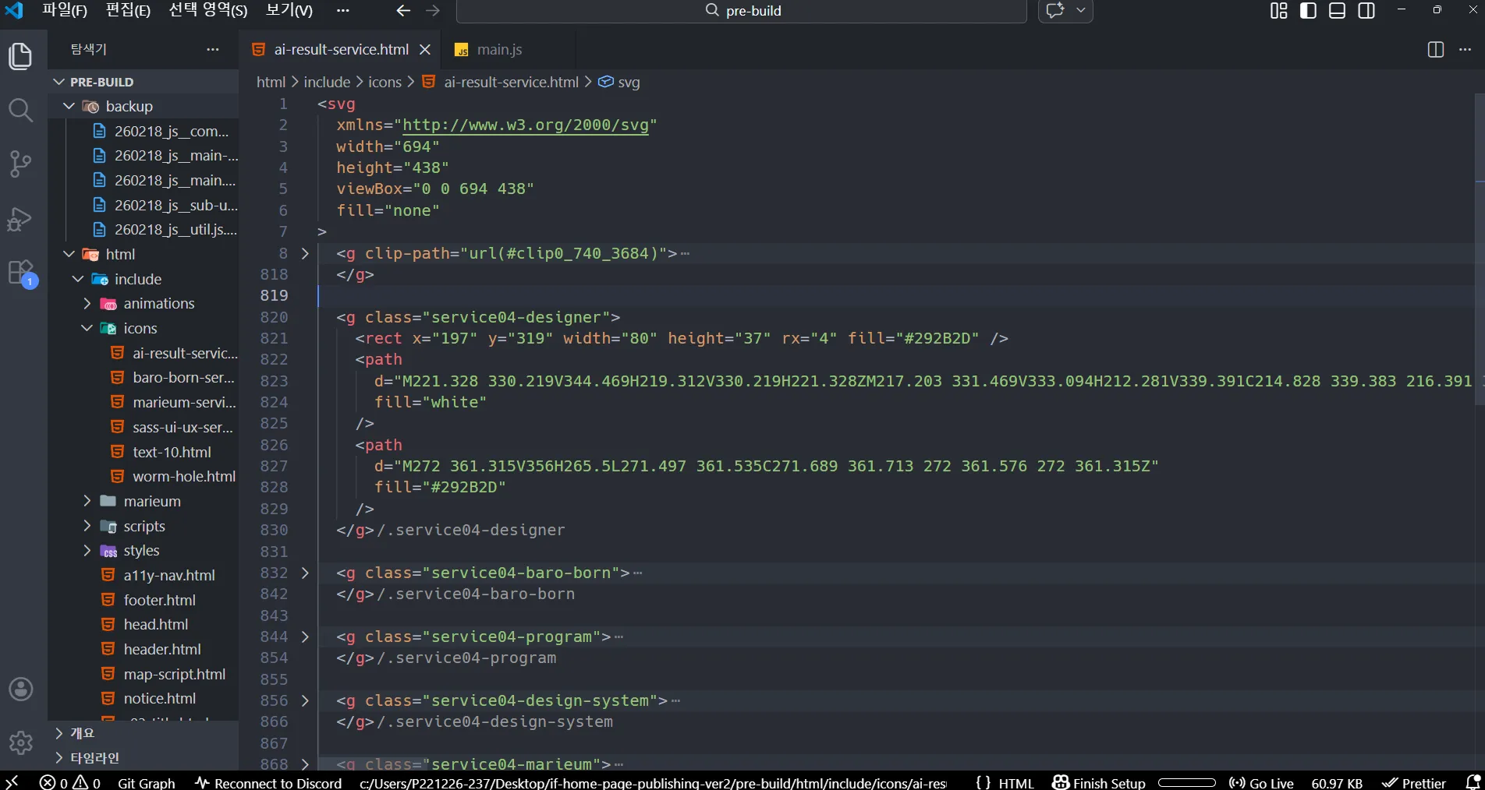This screenshot has width=1485, height=790.
Task: Open the Accounts menu icon
Action: (20, 689)
